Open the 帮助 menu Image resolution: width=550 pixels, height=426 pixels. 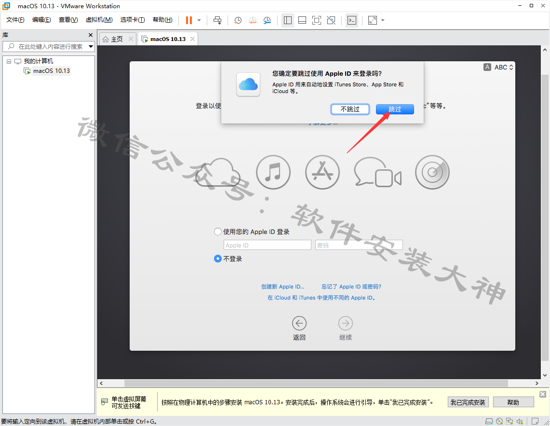tap(162, 20)
